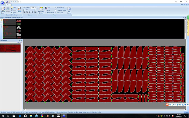The height and width of the screenshot is (118, 189).
Task: Expand the Zoom Ratio dropdown
Action: pos(36,8)
